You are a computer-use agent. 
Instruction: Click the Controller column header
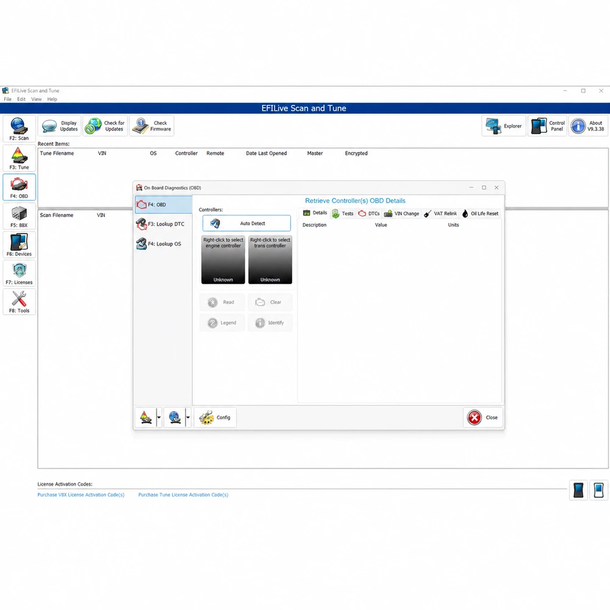click(186, 153)
